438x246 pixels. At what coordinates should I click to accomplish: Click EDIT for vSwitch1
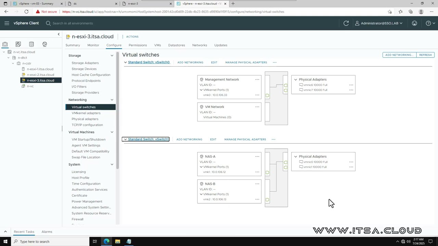[213, 139]
